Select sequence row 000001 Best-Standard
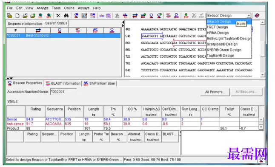Viewport: 275px width, 167px height. coord(63,36)
